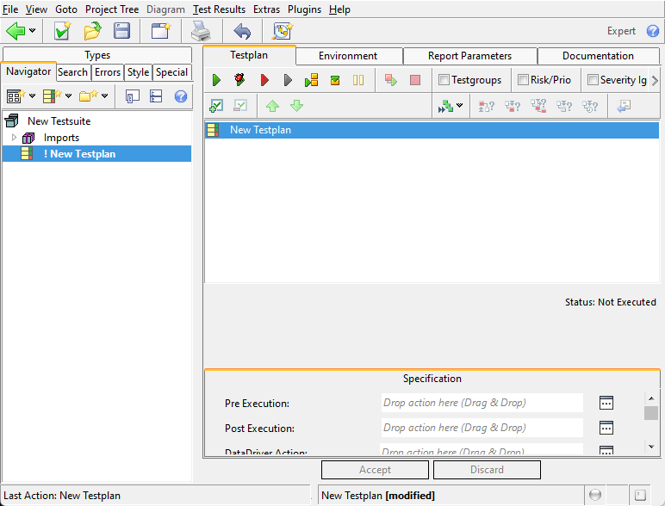Expand the Imports tree node
Screen dimensions: 665x506
14,138
